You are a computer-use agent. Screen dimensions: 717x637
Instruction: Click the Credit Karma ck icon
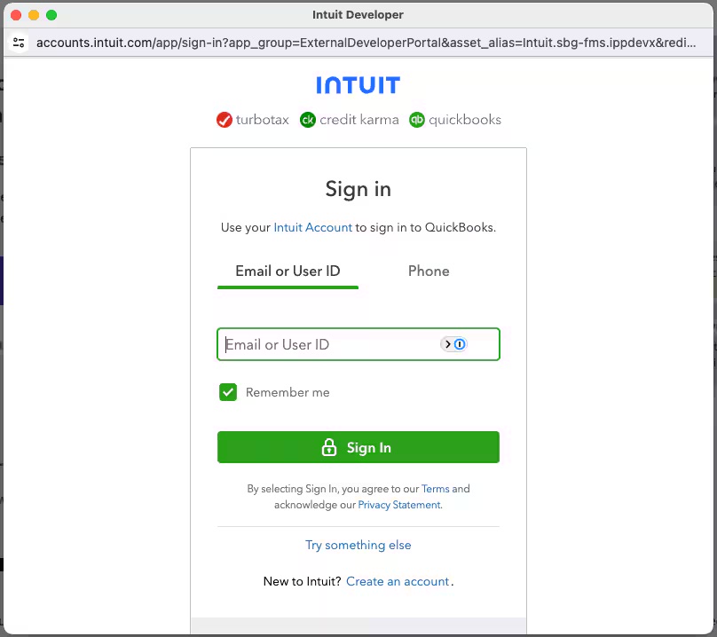pos(308,120)
